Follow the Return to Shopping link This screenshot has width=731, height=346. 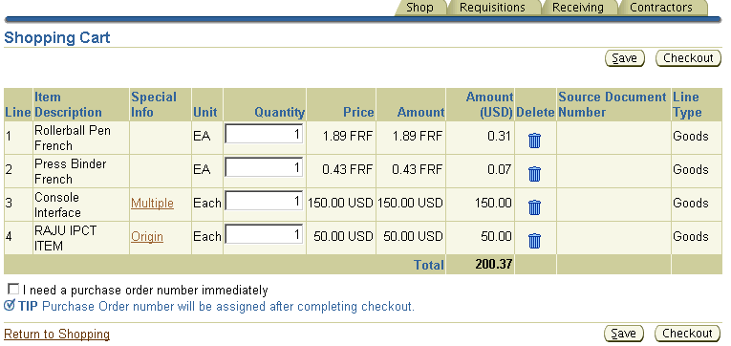pyautogui.click(x=57, y=334)
